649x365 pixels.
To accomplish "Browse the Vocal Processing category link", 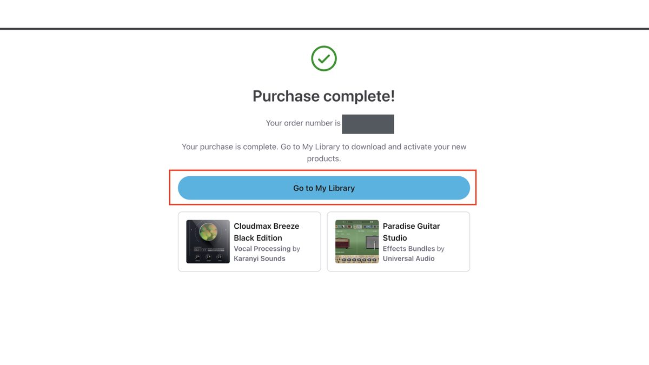I will [262, 249].
